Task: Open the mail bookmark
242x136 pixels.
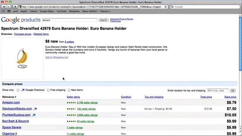Action: [x=16, y=11]
